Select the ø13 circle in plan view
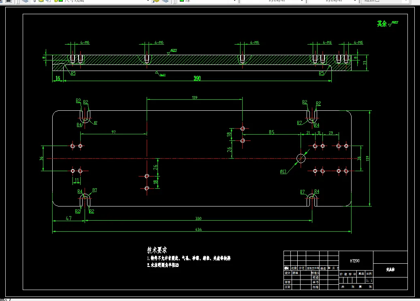 point(301,159)
